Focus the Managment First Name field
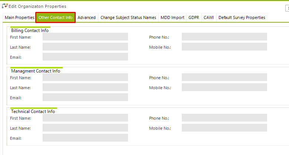 (x=85, y=77)
